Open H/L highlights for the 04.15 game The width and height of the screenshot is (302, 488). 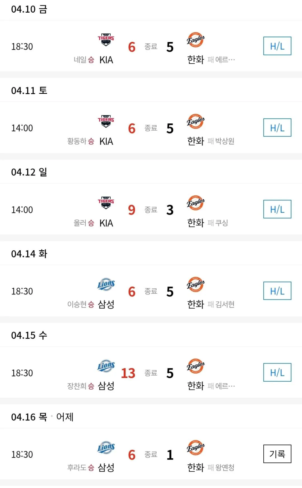[x=277, y=373]
